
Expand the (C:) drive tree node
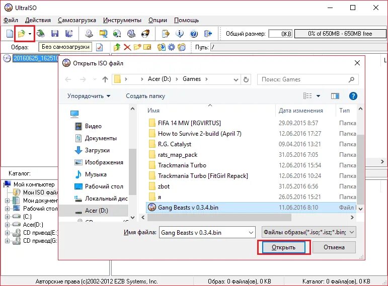point(7,217)
